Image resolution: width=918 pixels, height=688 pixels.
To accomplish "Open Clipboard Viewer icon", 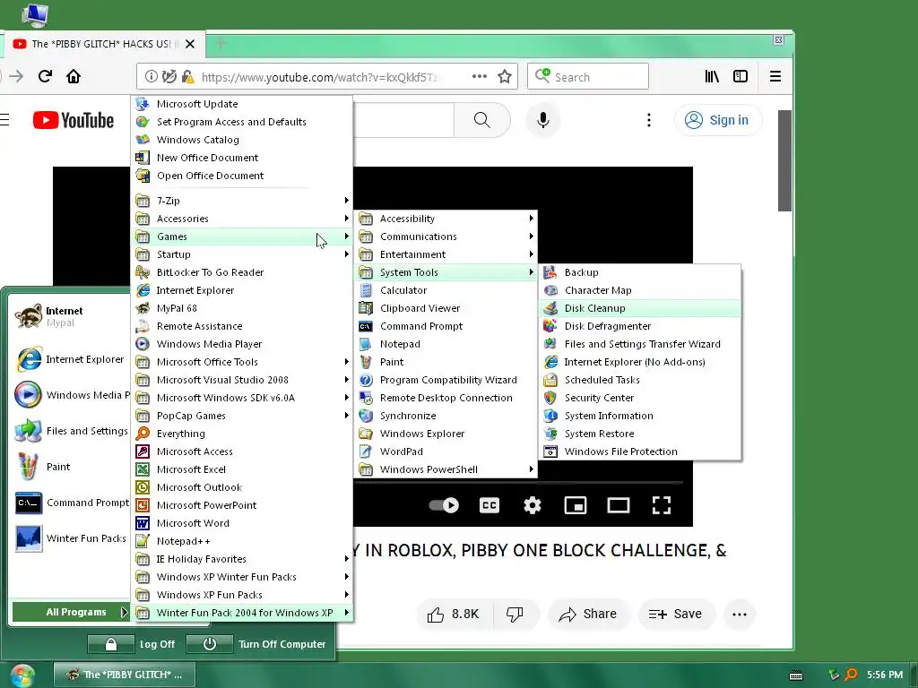I will [366, 308].
